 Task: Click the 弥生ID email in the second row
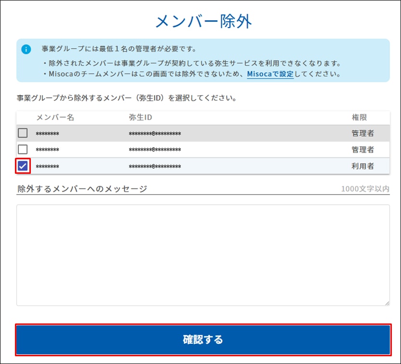tap(155, 150)
